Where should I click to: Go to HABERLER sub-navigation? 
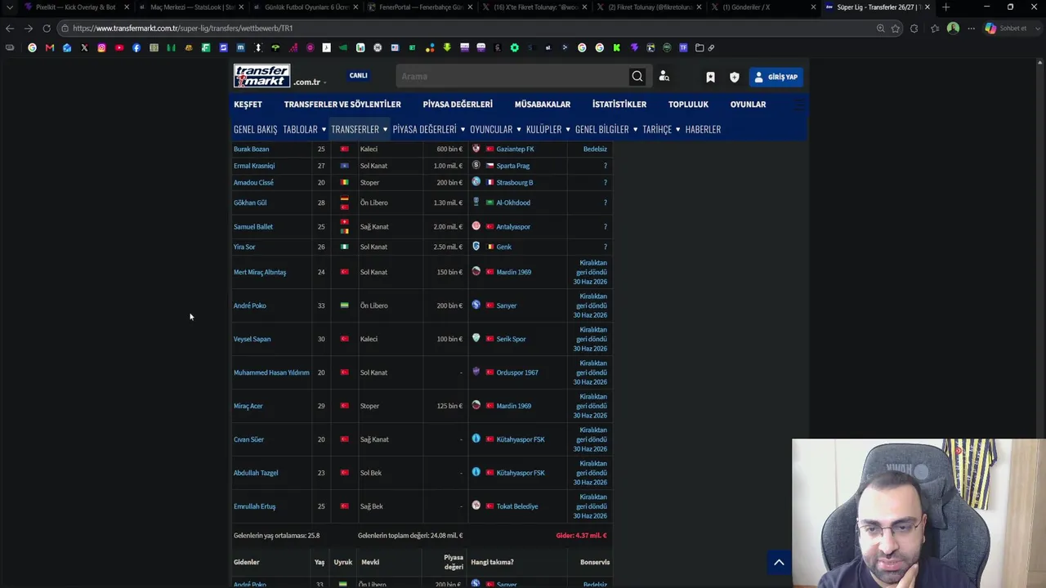point(703,129)
